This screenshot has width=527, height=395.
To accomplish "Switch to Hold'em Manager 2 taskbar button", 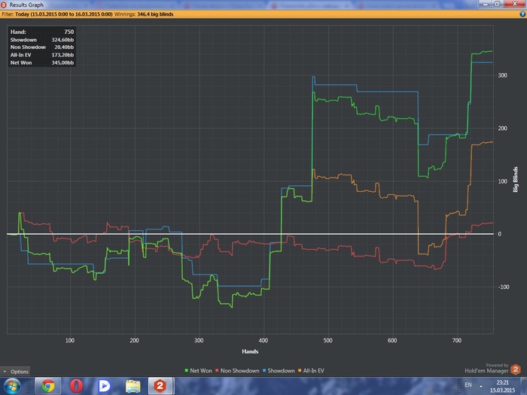I will pyautogui.click(x=160, y=386).
